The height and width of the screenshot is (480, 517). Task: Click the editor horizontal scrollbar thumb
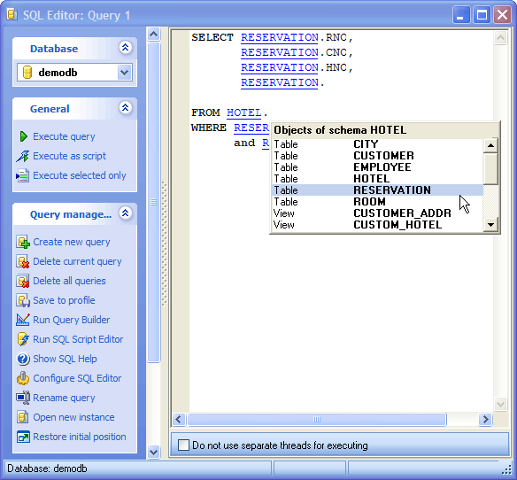(317, 419)
